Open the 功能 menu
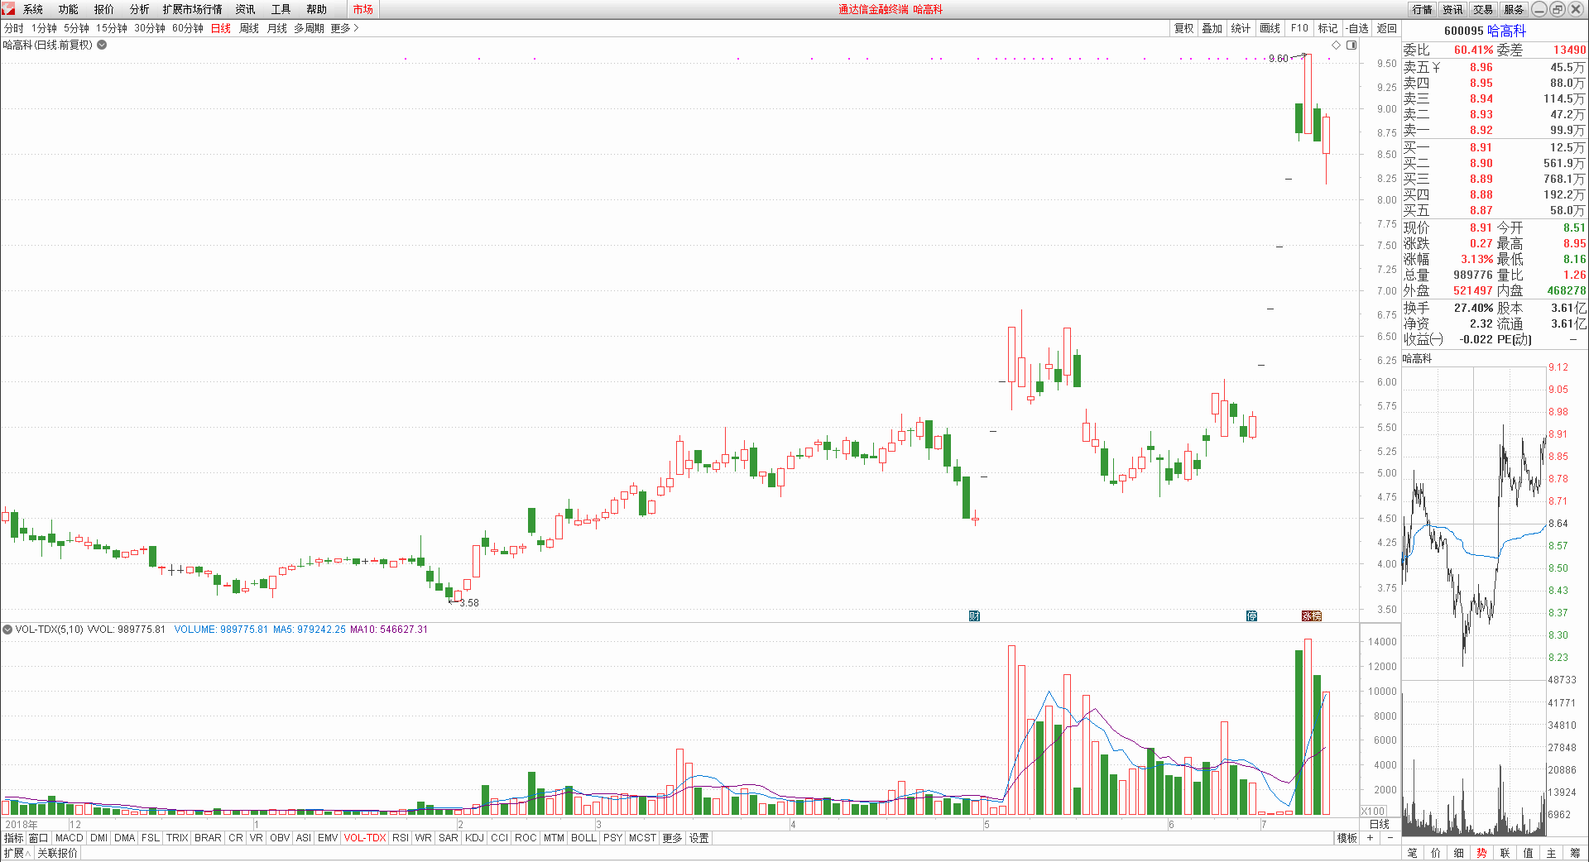The height and width of the screenshot is (862, 1589). click(69, 9)
